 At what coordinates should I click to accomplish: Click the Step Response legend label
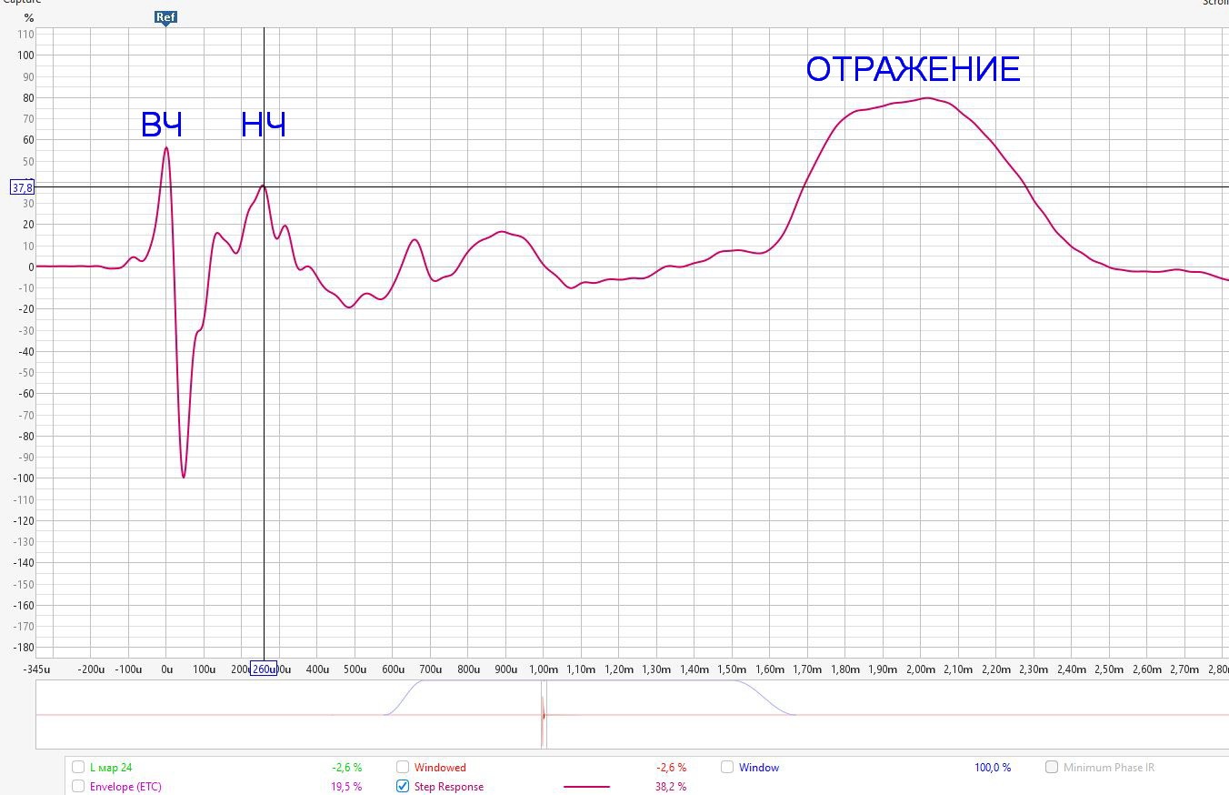pos(448,786)
